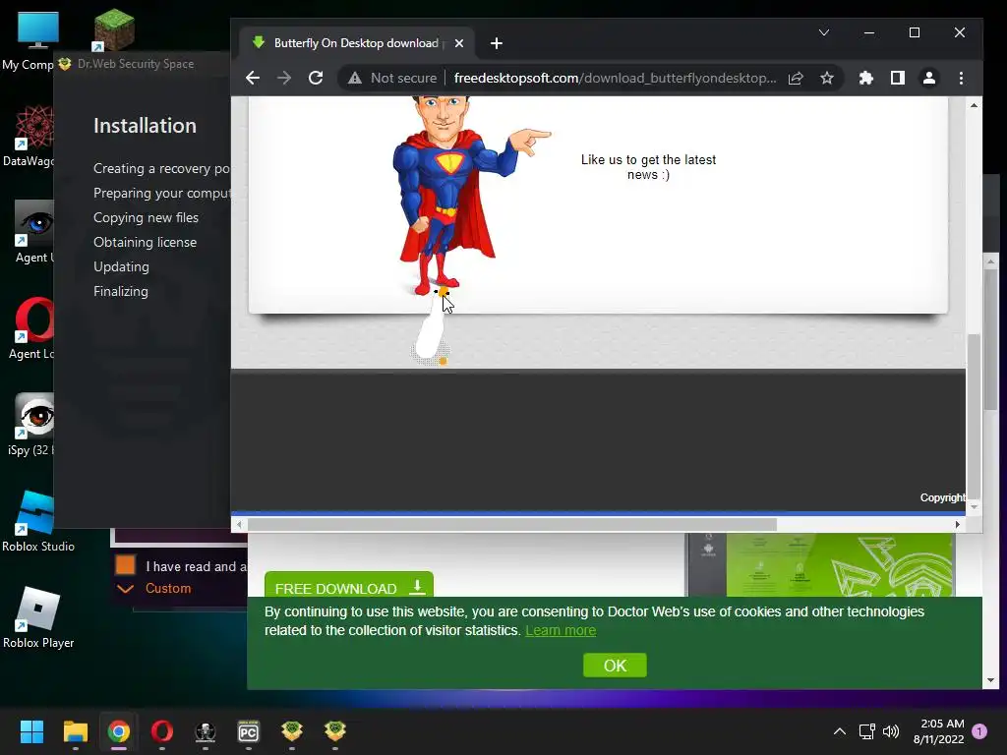Open Chrome profile avatar
Viewport: 1007px width, 755px height.
click(928, 79)
